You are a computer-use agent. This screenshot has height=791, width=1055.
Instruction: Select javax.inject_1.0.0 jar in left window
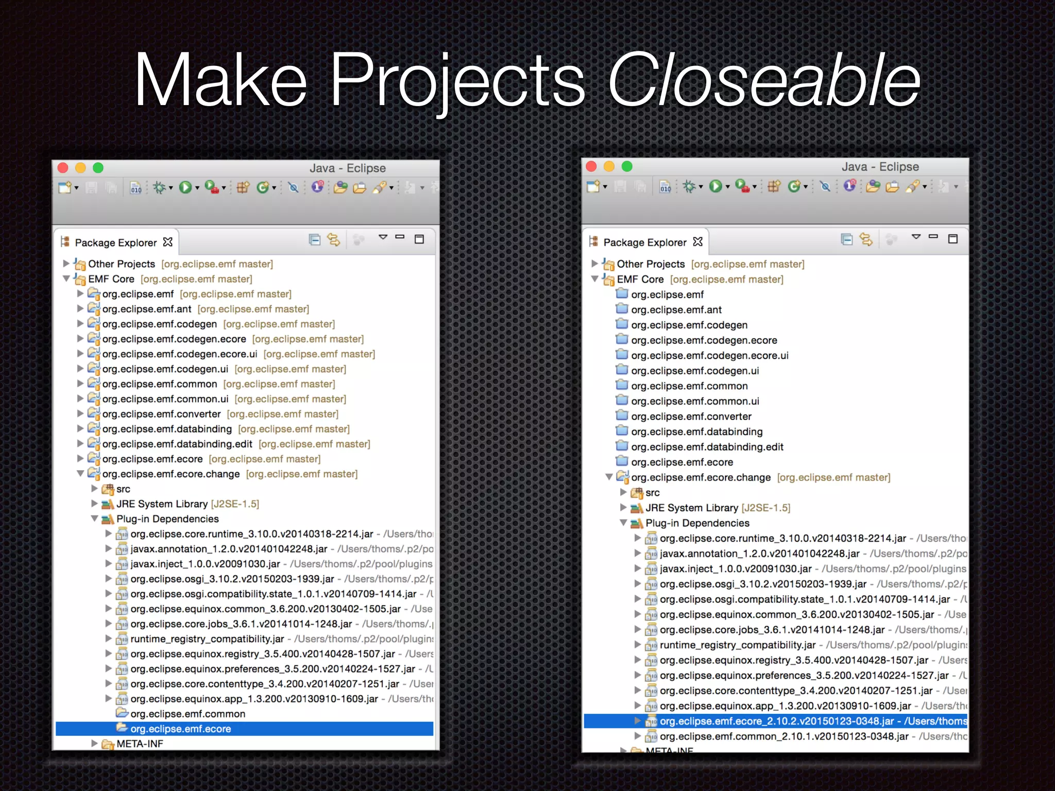click(x=205, y=564)
